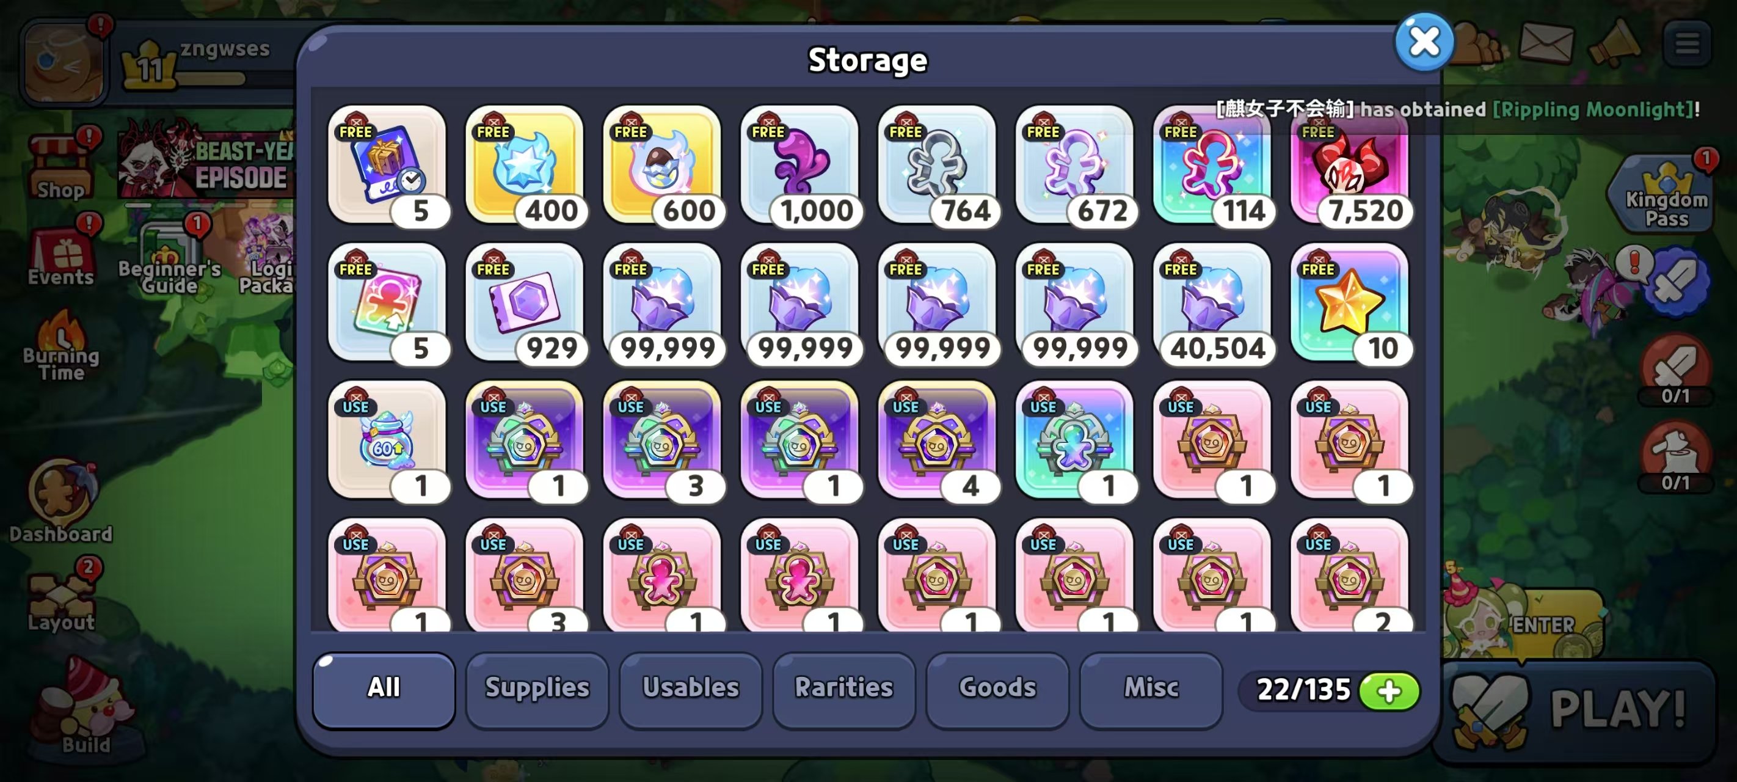Select the rainbow cookie card item with 5
The image size is (1737, 782).
pyautogui.click(x=387, y=302)
